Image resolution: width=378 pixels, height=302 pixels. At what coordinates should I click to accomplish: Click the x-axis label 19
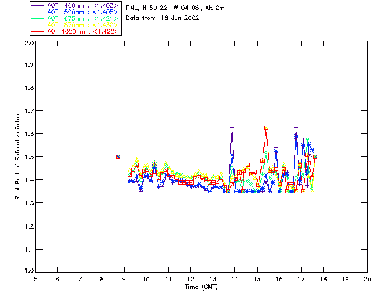[346, 279]
